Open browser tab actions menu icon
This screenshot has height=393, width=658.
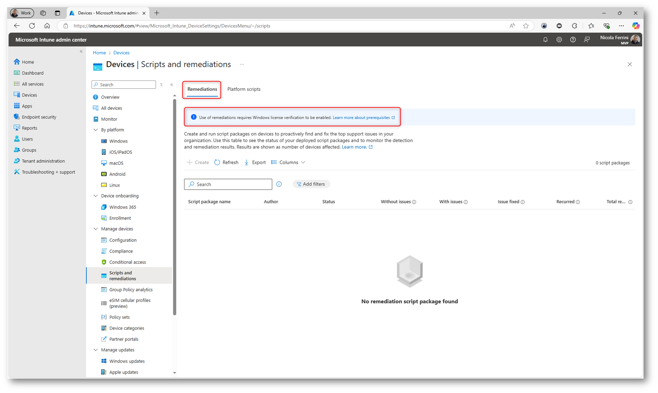point(57,13)
